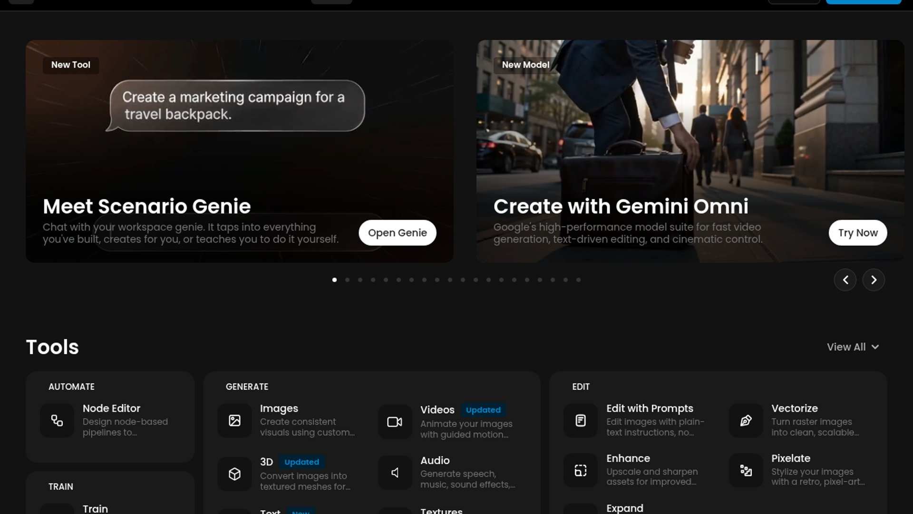The height and width of the screenshot is (514, 913).
Task: Click the AUTOMATE section heading
Action: [71, 387]
